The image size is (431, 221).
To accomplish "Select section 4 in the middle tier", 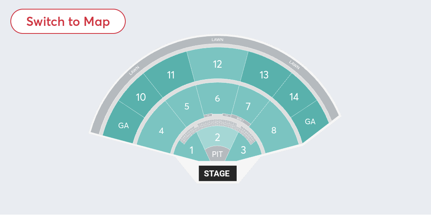I will pyautogui.click(x=161, y=131).
